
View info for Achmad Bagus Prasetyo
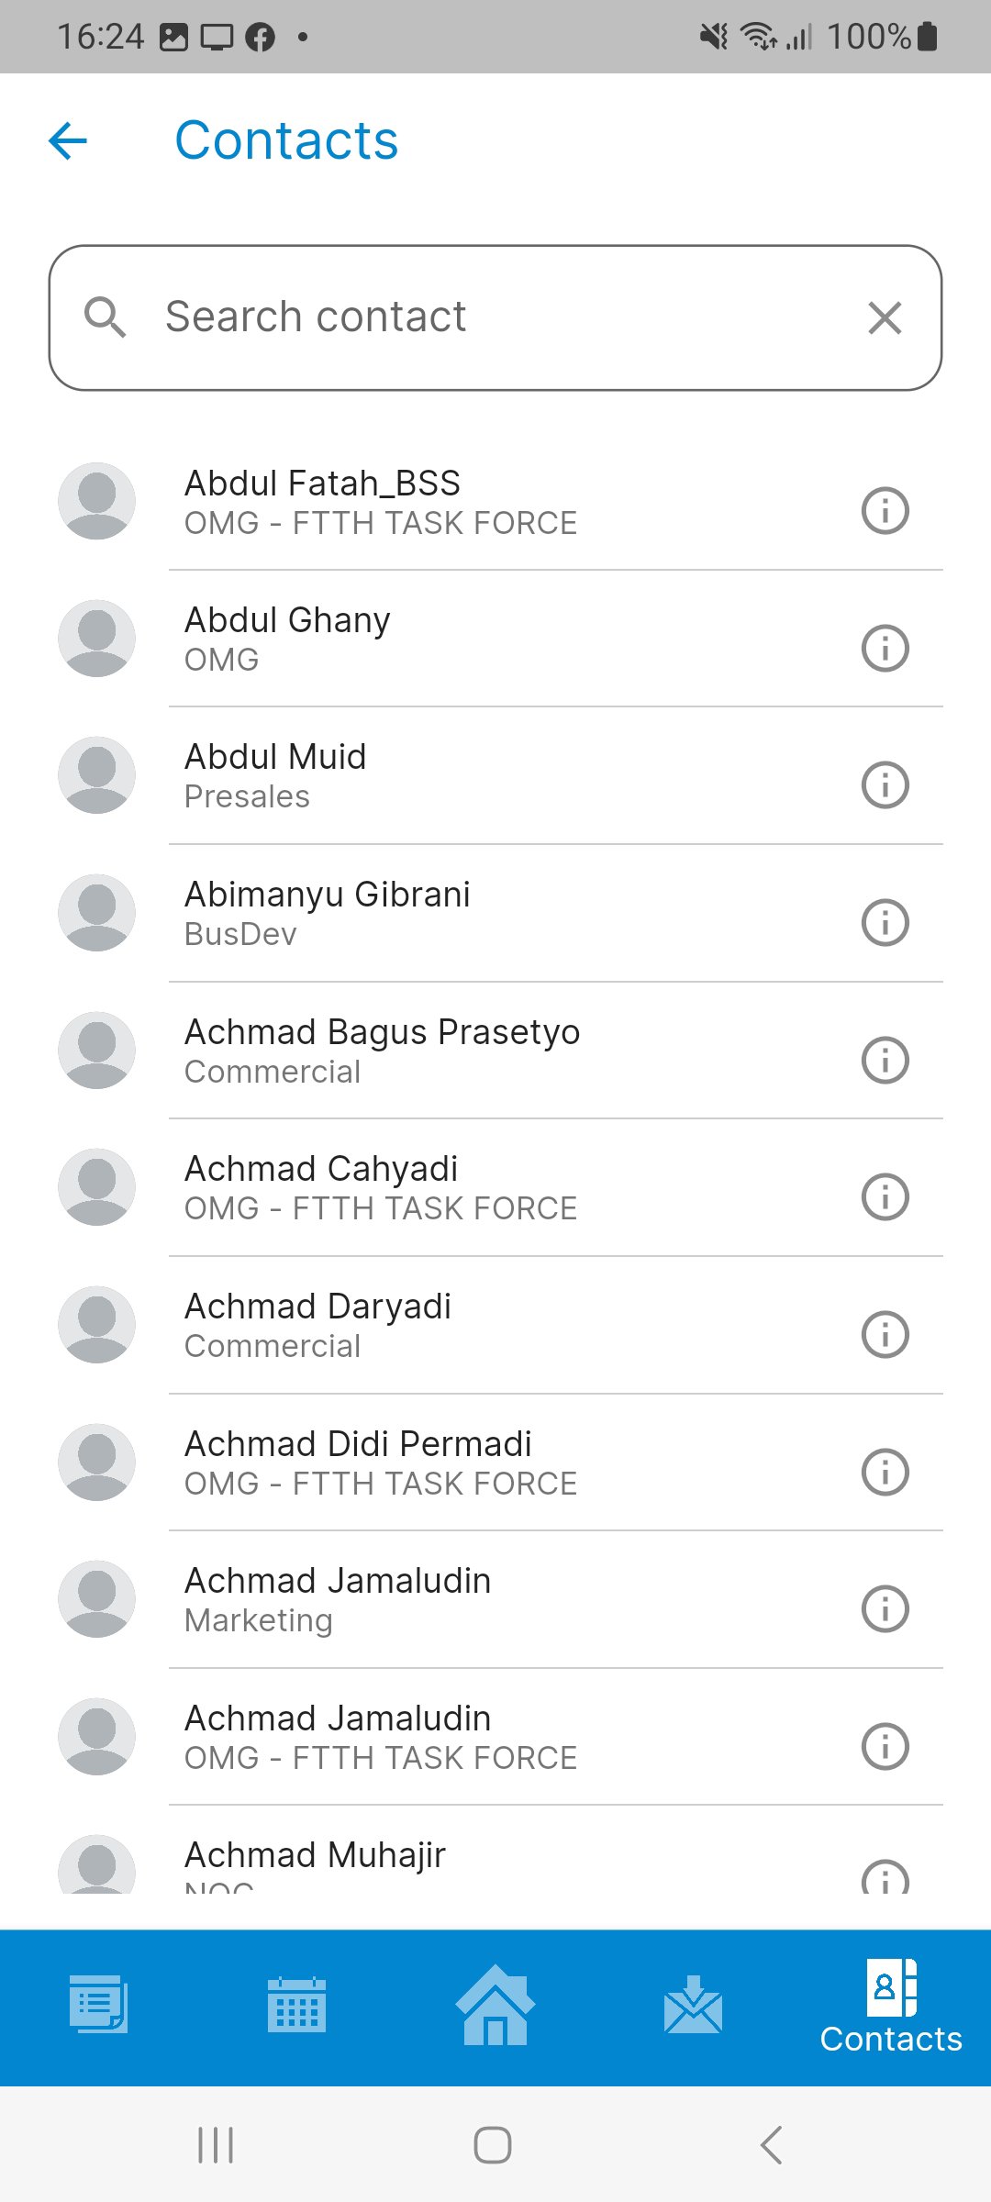point(885,1060)
